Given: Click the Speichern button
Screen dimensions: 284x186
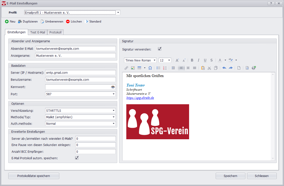Looking at the screenshot, I should (x=230, y=176).
